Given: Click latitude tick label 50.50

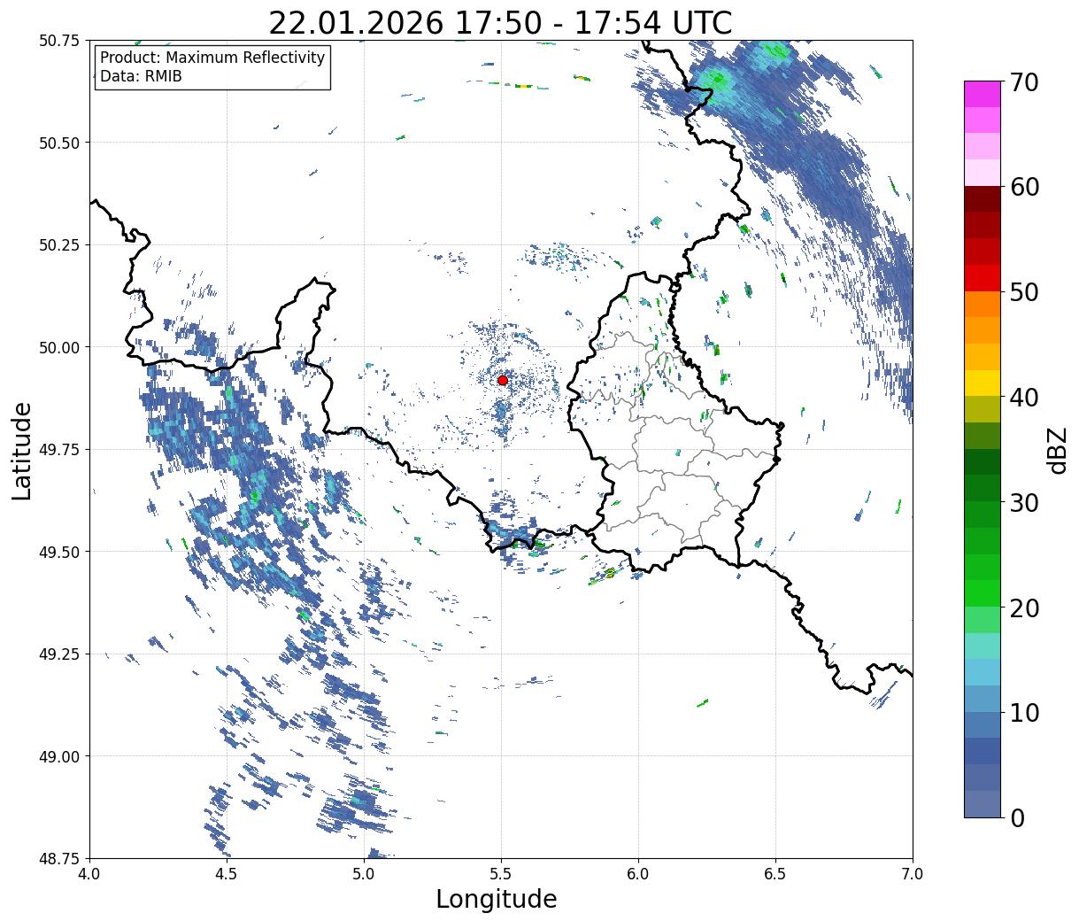Looking at the screenshot, I should coord(59,143).
